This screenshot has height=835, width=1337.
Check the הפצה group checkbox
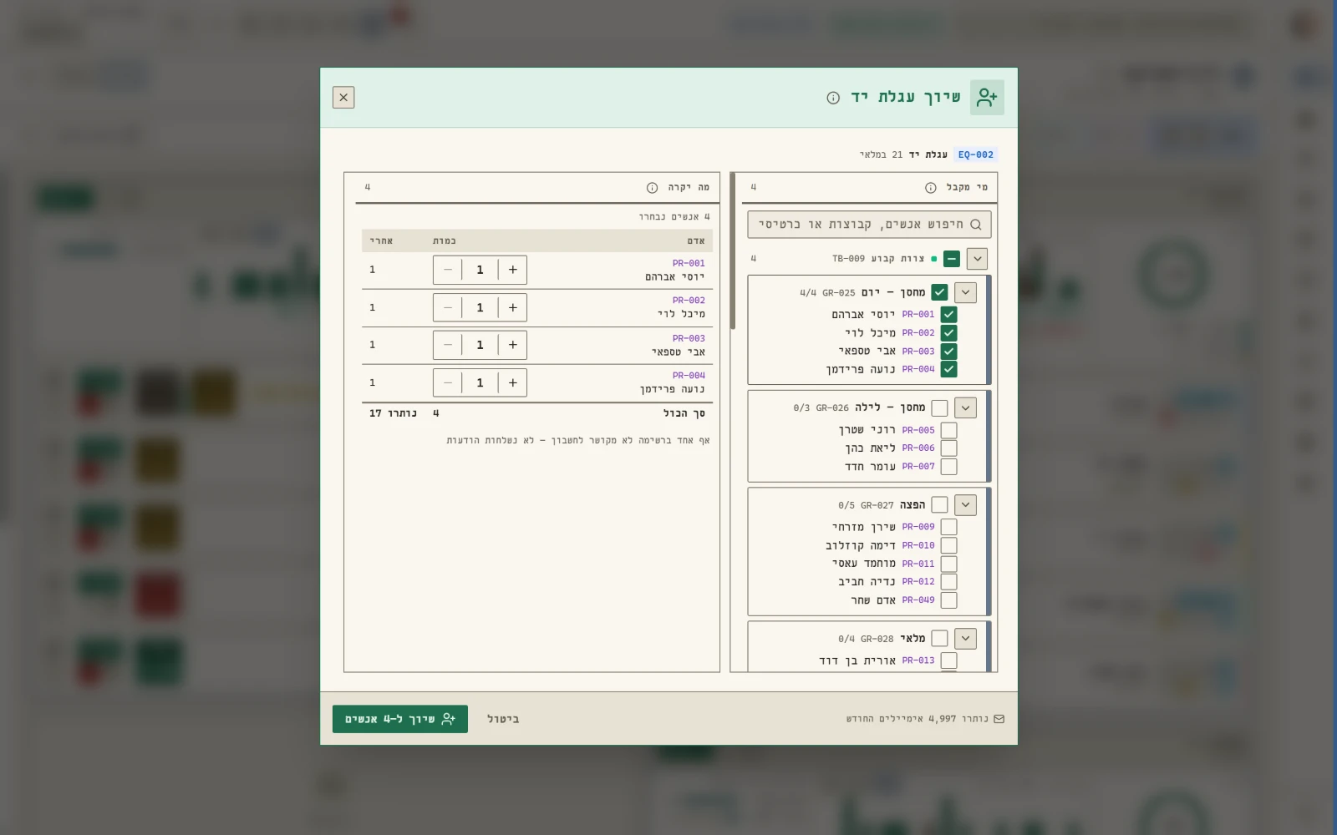pos(940,505)
